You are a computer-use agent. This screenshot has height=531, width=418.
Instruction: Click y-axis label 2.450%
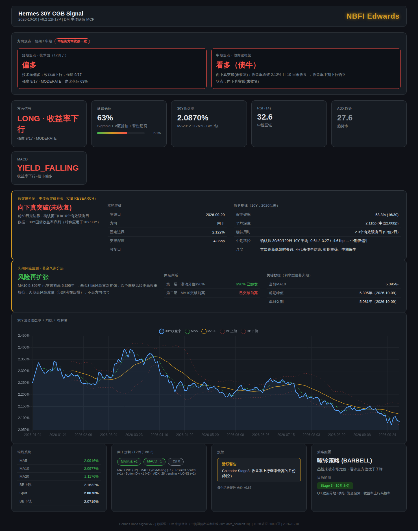24,336
